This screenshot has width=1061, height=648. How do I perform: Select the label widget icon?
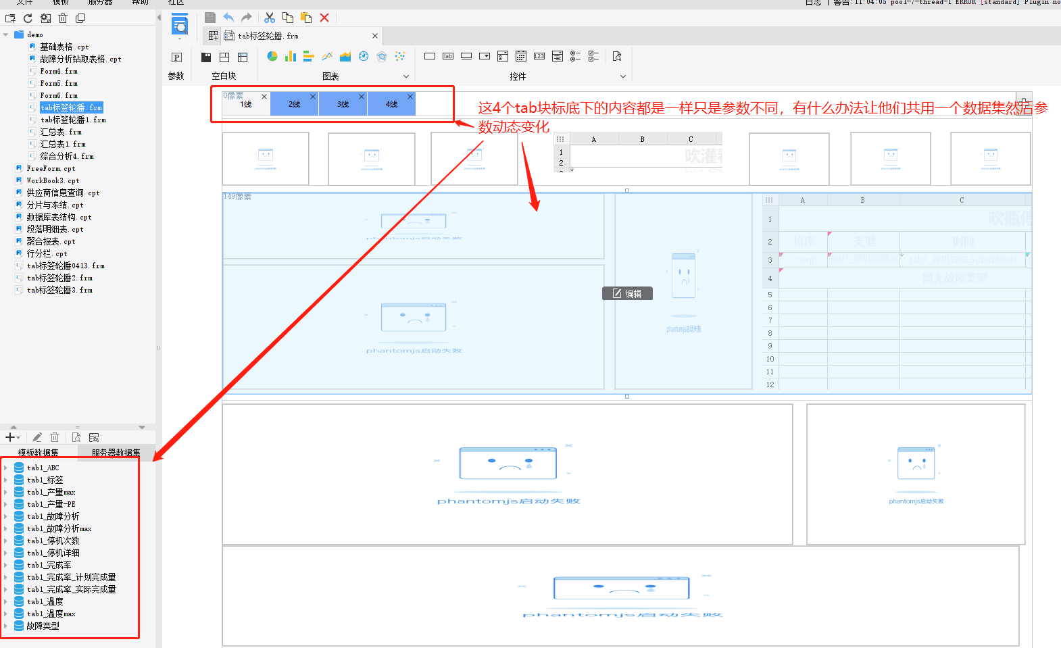pos(448,56)
